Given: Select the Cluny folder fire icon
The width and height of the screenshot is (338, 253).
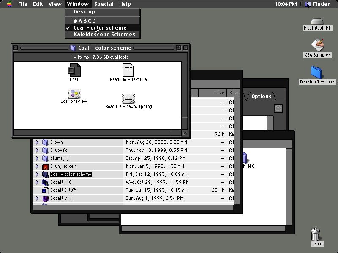Looking at the screenshot, I should (x=45, y=167).
